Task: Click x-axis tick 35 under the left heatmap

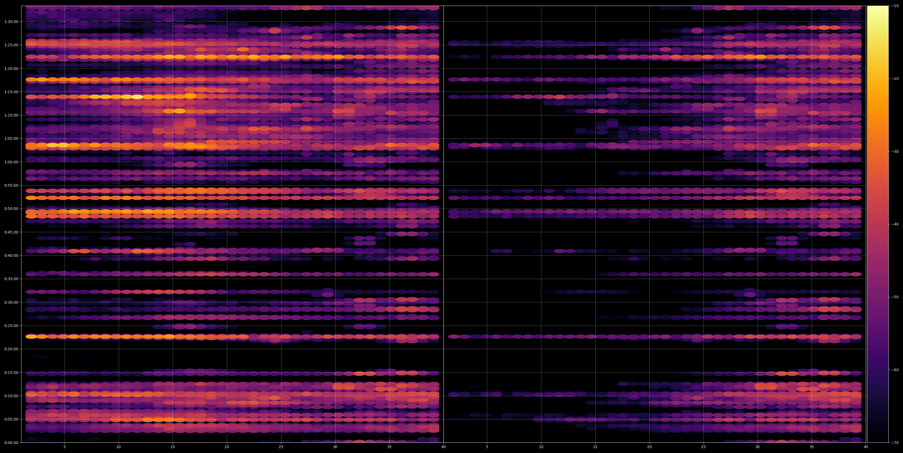Action: [390, 447]
